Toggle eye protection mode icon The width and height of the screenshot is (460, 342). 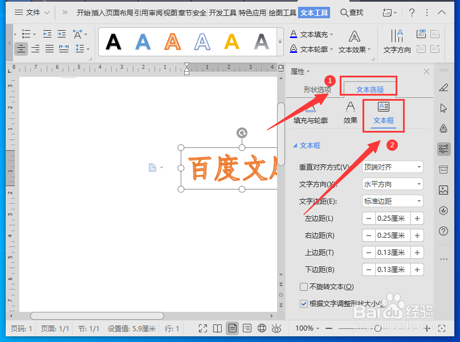coord(276,328)
